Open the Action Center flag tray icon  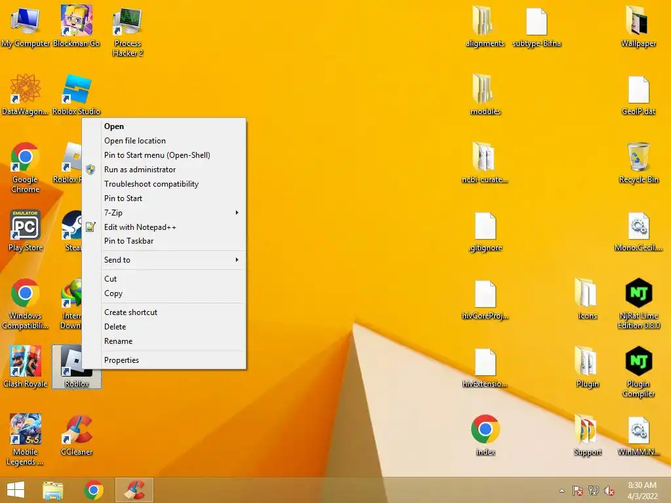click(x=577, y=491)
